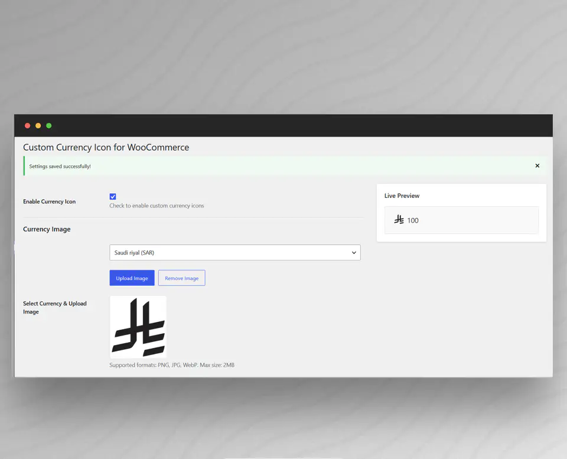
Task: Click the Supported formats PNG, JPG, WebP note
Action: pyautogui.click(x=172, y=365)
